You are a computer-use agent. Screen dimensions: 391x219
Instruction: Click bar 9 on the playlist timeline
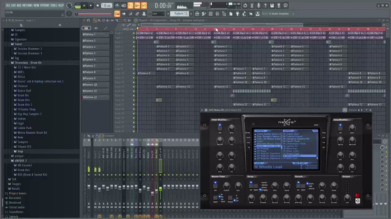tap(176, 29)
